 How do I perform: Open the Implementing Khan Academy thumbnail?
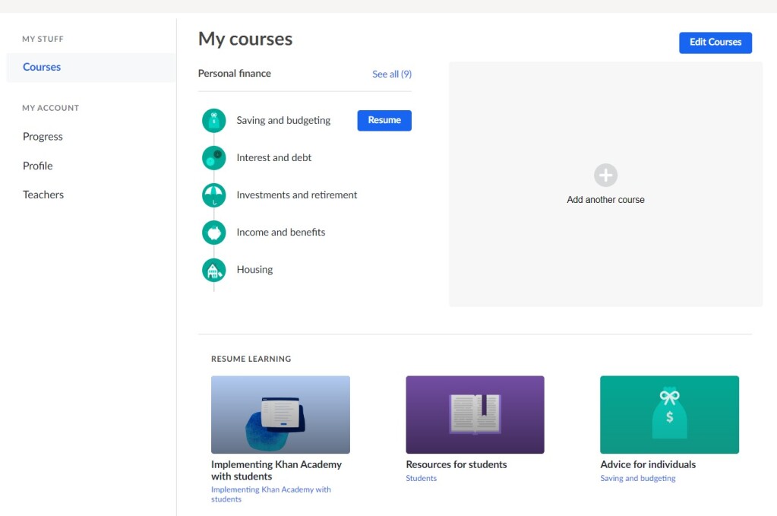280,415
